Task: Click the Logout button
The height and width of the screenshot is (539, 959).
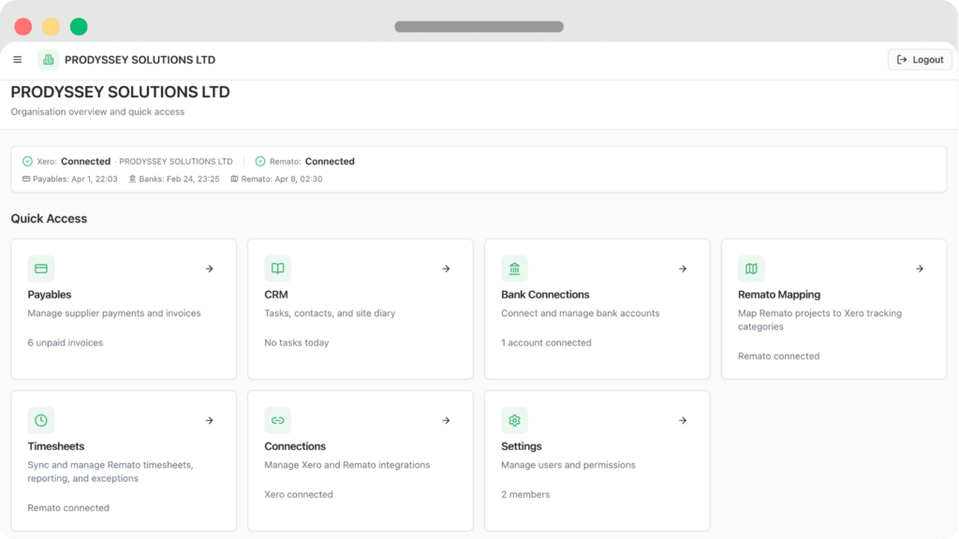Action: click(x=920, y=60)
